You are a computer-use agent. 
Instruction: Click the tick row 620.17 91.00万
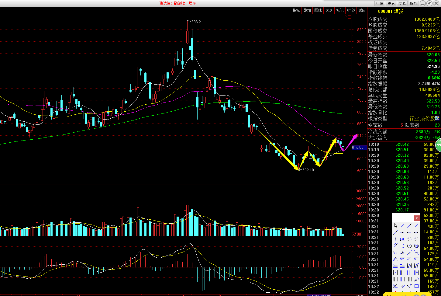pos(404,210)
